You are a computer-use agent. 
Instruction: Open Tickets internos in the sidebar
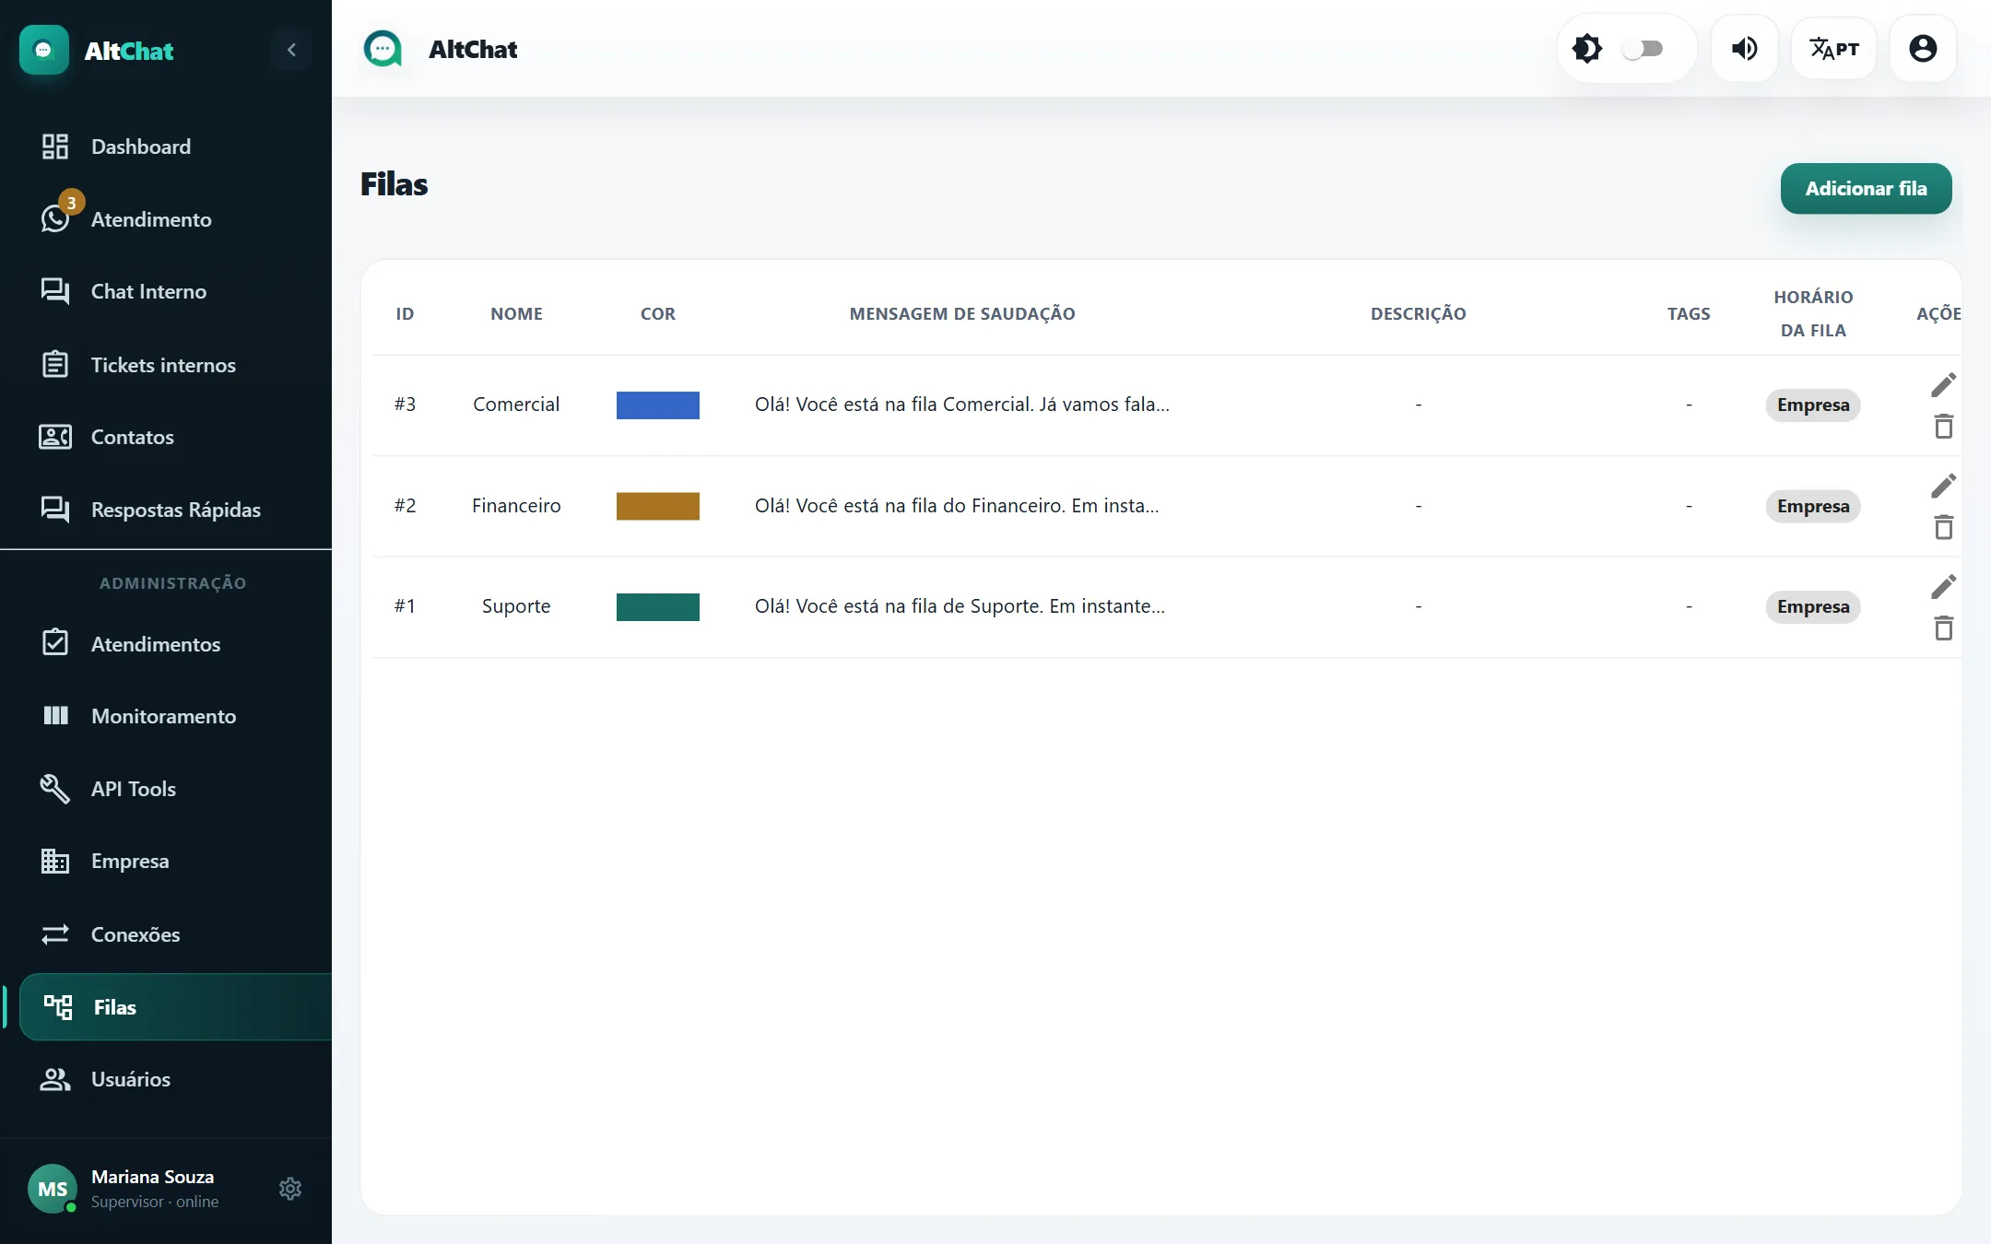pyautogui.click(x=166, y=365)
